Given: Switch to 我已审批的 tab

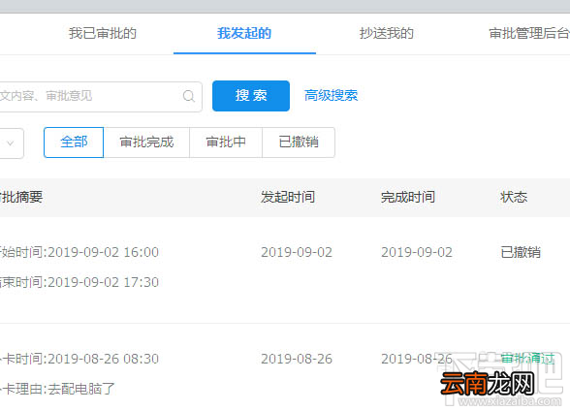Looking at the screenshot, I should (x=103, y=33).
